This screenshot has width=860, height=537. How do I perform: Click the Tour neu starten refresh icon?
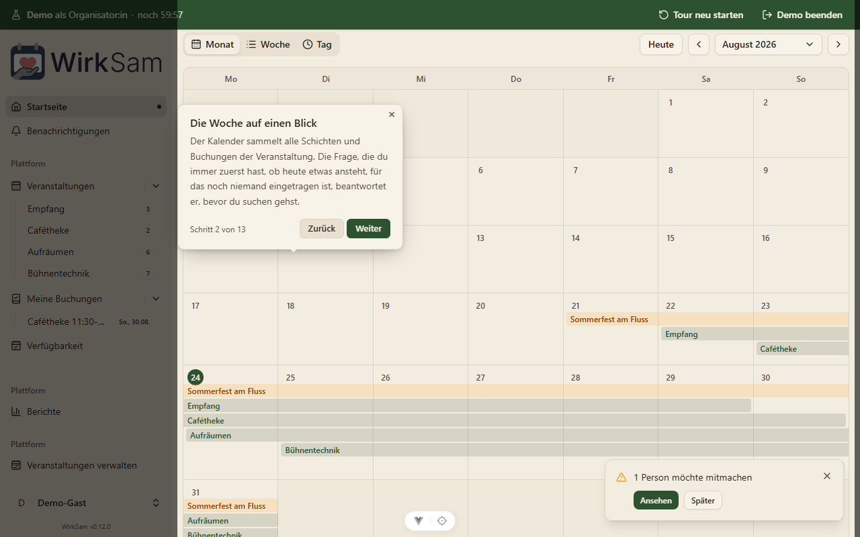[x=664, y=15]
